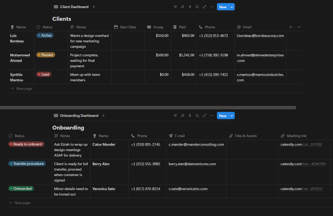Open Clients database in full page
The height and width of the screenshot is (216, 333).
(204, 7)
